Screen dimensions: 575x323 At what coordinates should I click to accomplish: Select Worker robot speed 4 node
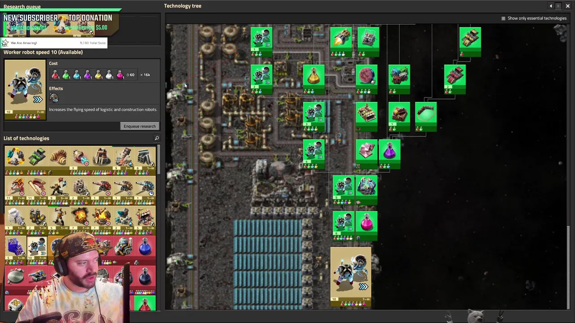[314, 154]
